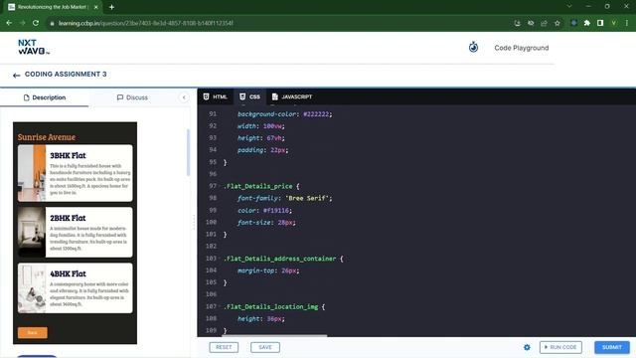Close the Revolutionizing the Job Market tab
The image size is (636, 358).
tap(96, 7)
